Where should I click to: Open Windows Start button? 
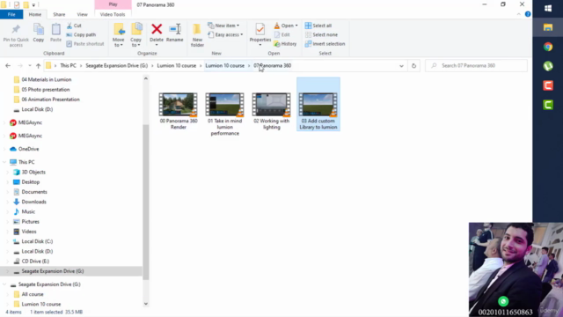pos(548,8)
